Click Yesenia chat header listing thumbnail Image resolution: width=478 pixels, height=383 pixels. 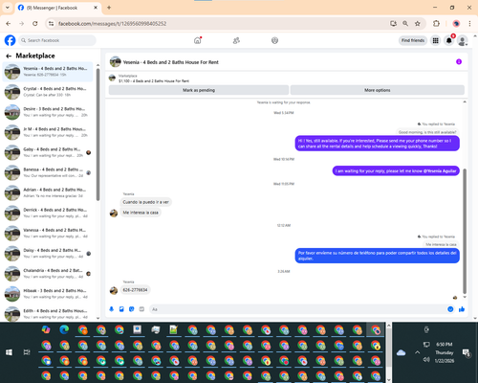point(116,62)
